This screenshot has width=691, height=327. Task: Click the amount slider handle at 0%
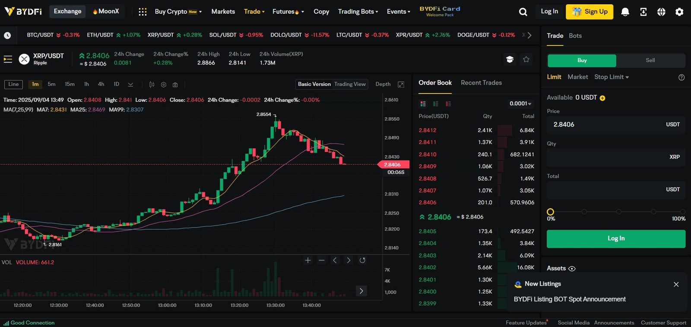(550, 212)
